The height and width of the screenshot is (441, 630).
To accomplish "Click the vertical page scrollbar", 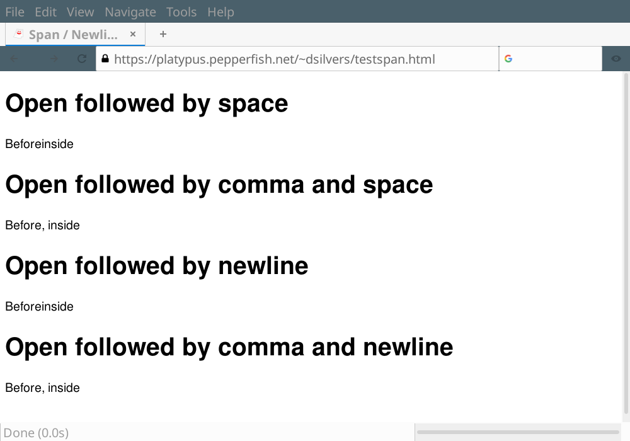I will [626, 239].
